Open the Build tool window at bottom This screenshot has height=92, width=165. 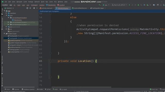pyautogui.click(x=55, y=89)
